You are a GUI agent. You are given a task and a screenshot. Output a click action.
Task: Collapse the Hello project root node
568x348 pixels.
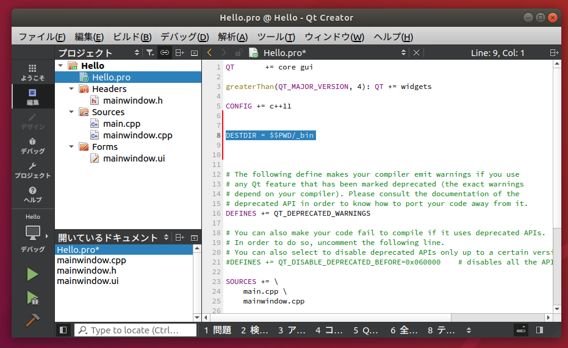60,65
